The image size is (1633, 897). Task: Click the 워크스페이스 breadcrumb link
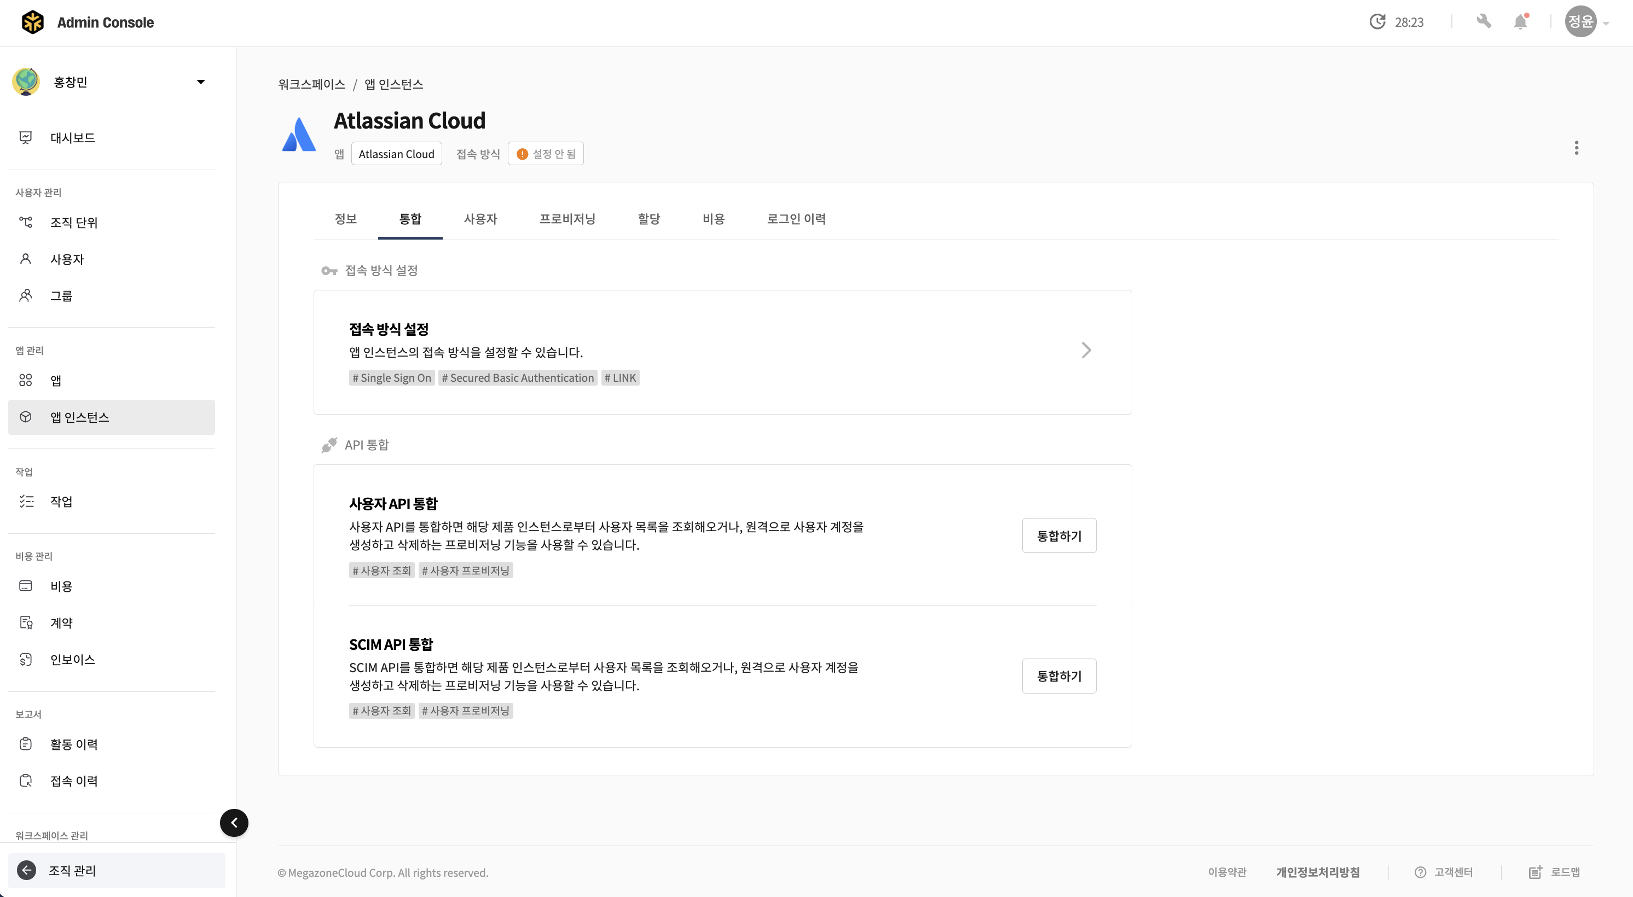tap(311, 84)
